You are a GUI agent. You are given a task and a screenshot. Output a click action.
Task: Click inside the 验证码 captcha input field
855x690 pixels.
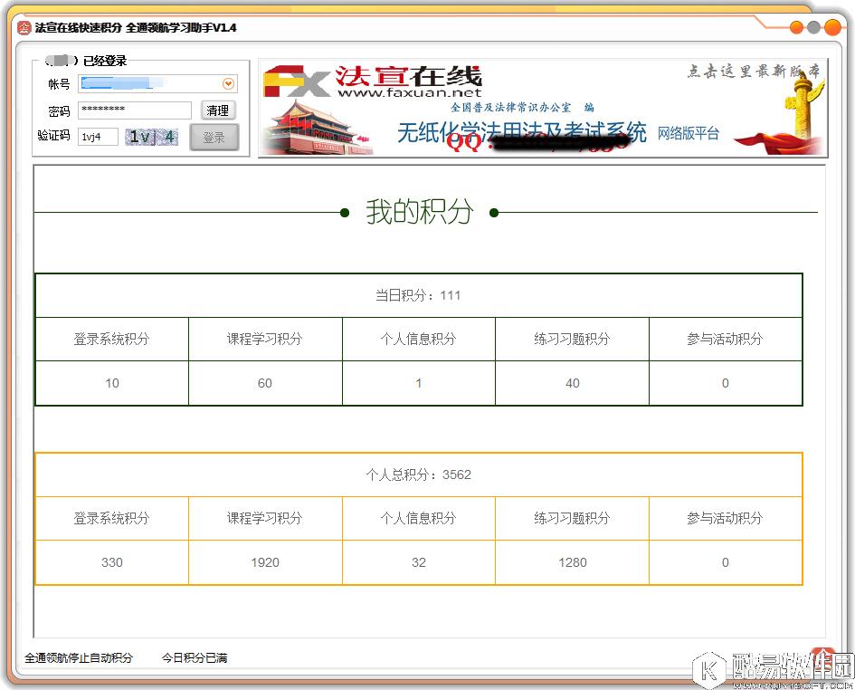coord(97,136)
